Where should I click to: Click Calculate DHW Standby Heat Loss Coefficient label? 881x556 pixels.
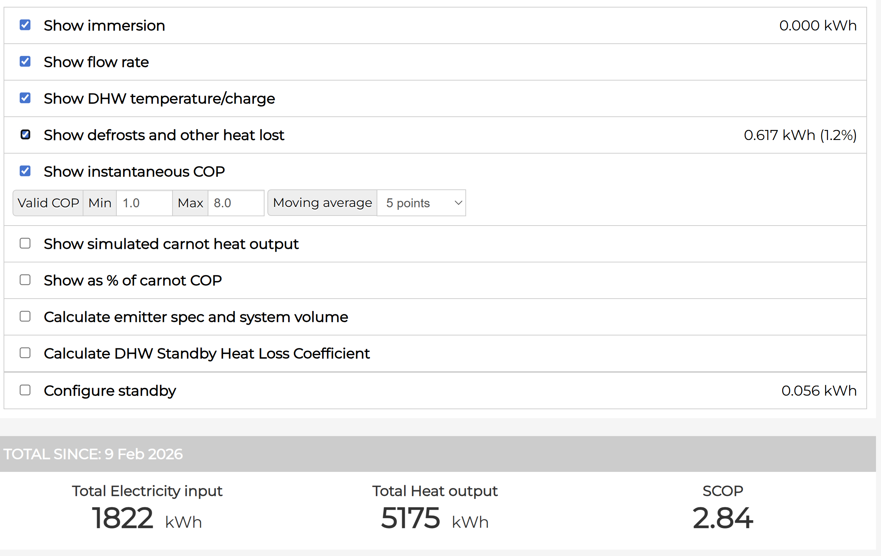(207, 354)
